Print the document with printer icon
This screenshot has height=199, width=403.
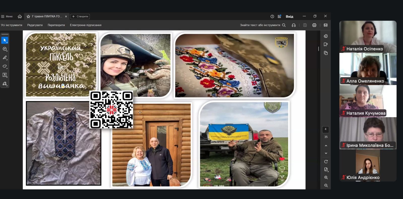click(x=314, y=25)
